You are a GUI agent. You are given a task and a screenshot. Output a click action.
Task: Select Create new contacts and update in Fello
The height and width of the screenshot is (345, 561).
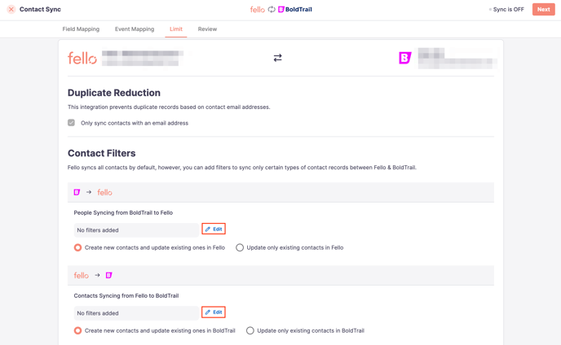77,247
